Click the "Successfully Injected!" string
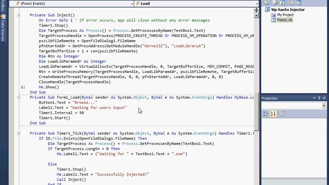329x185 pixels. (x=122, y=175)
